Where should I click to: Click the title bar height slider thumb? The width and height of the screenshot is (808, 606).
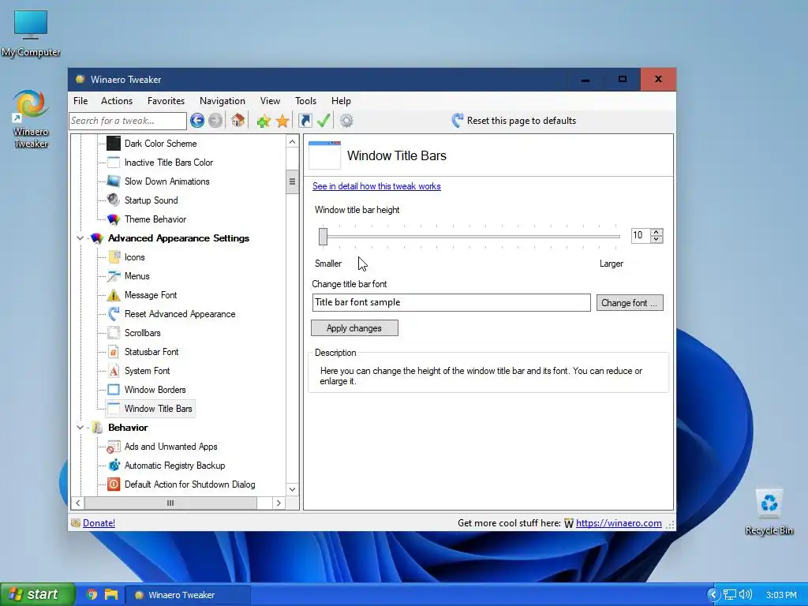coord(323,237)
